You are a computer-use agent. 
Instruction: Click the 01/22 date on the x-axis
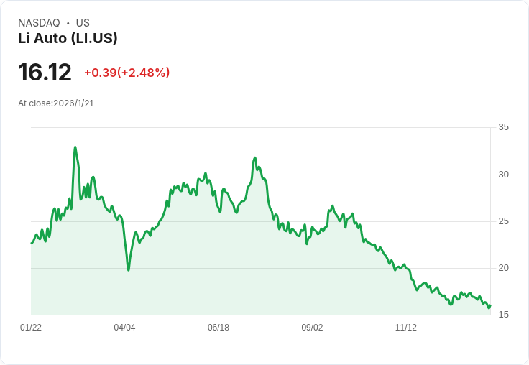(31, 328)
